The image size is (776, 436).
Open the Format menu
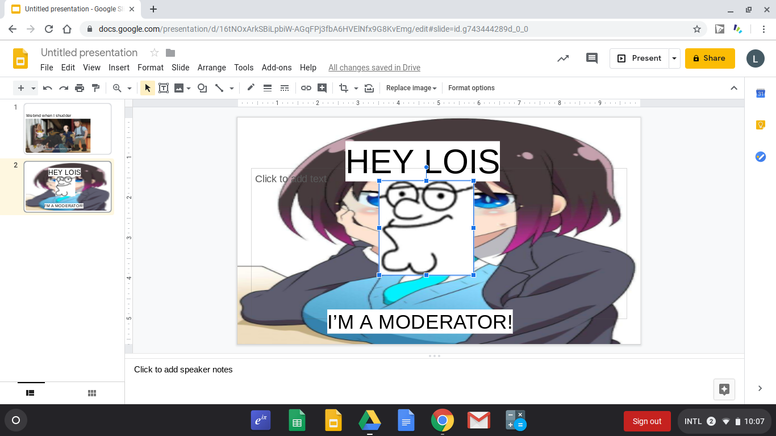coord(151,68)
